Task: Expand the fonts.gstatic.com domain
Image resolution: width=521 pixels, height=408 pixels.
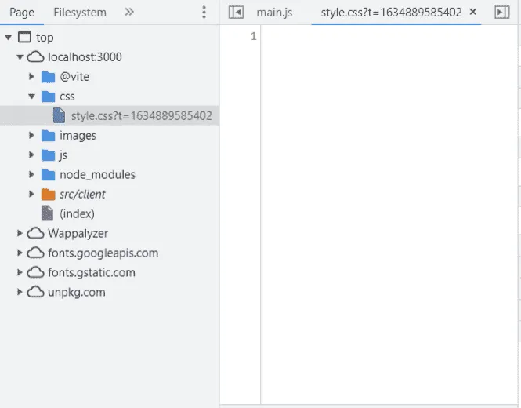Action: point(20,272)
